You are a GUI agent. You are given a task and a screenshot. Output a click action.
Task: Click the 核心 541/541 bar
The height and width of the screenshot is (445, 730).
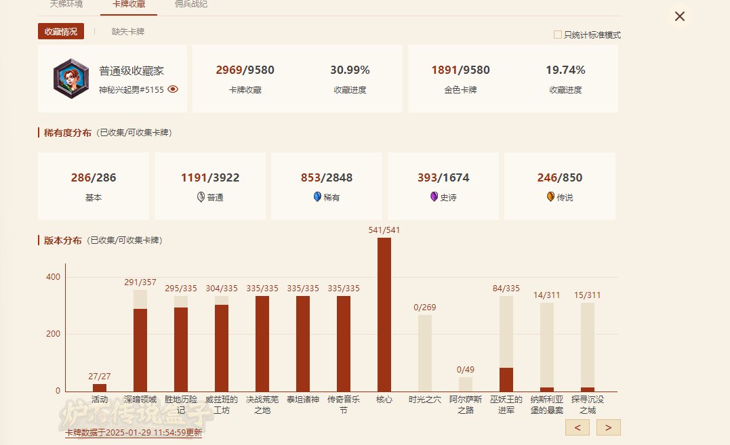pos(384,314)
